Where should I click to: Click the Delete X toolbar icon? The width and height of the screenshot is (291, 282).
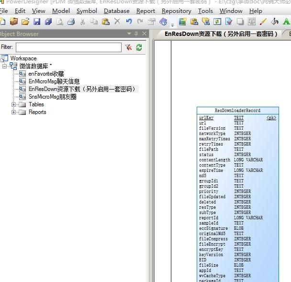coord(117,22)
